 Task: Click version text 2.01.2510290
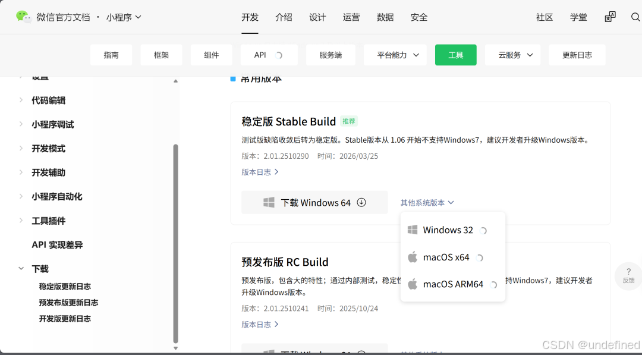tap(286, 156)
